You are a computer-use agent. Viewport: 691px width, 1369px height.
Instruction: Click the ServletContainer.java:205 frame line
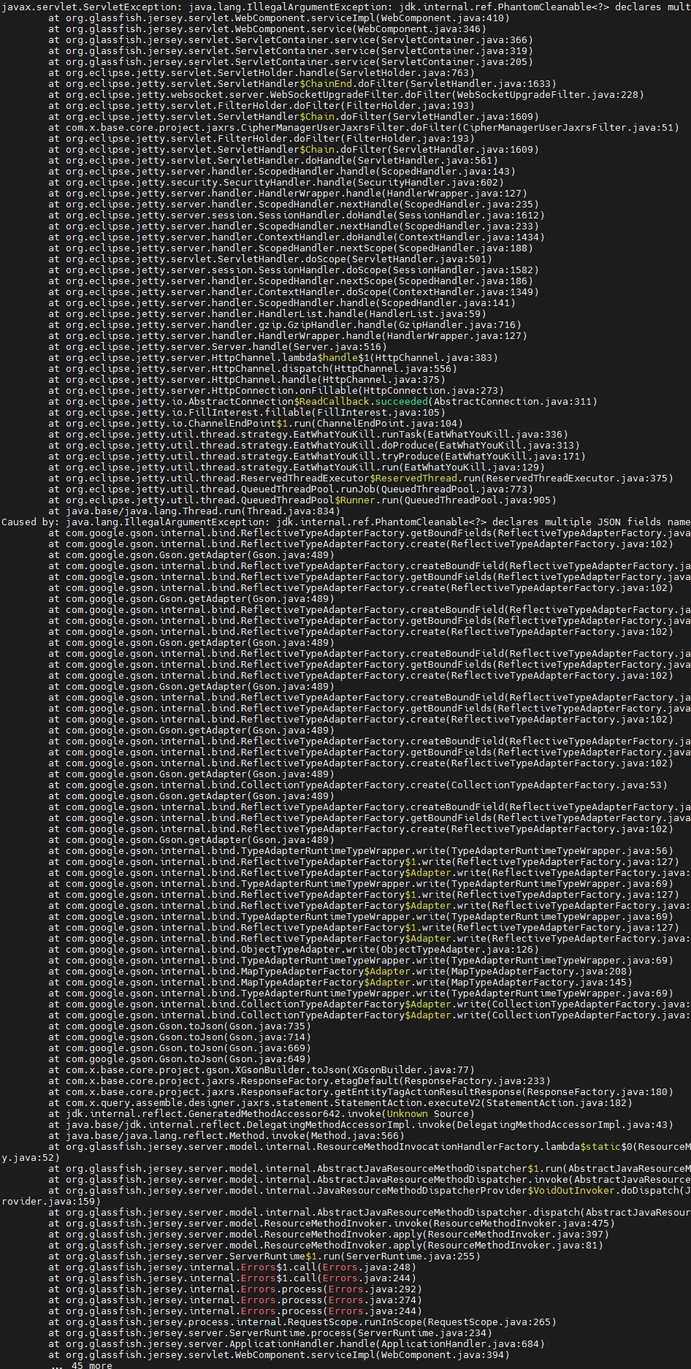coord(291,61)
